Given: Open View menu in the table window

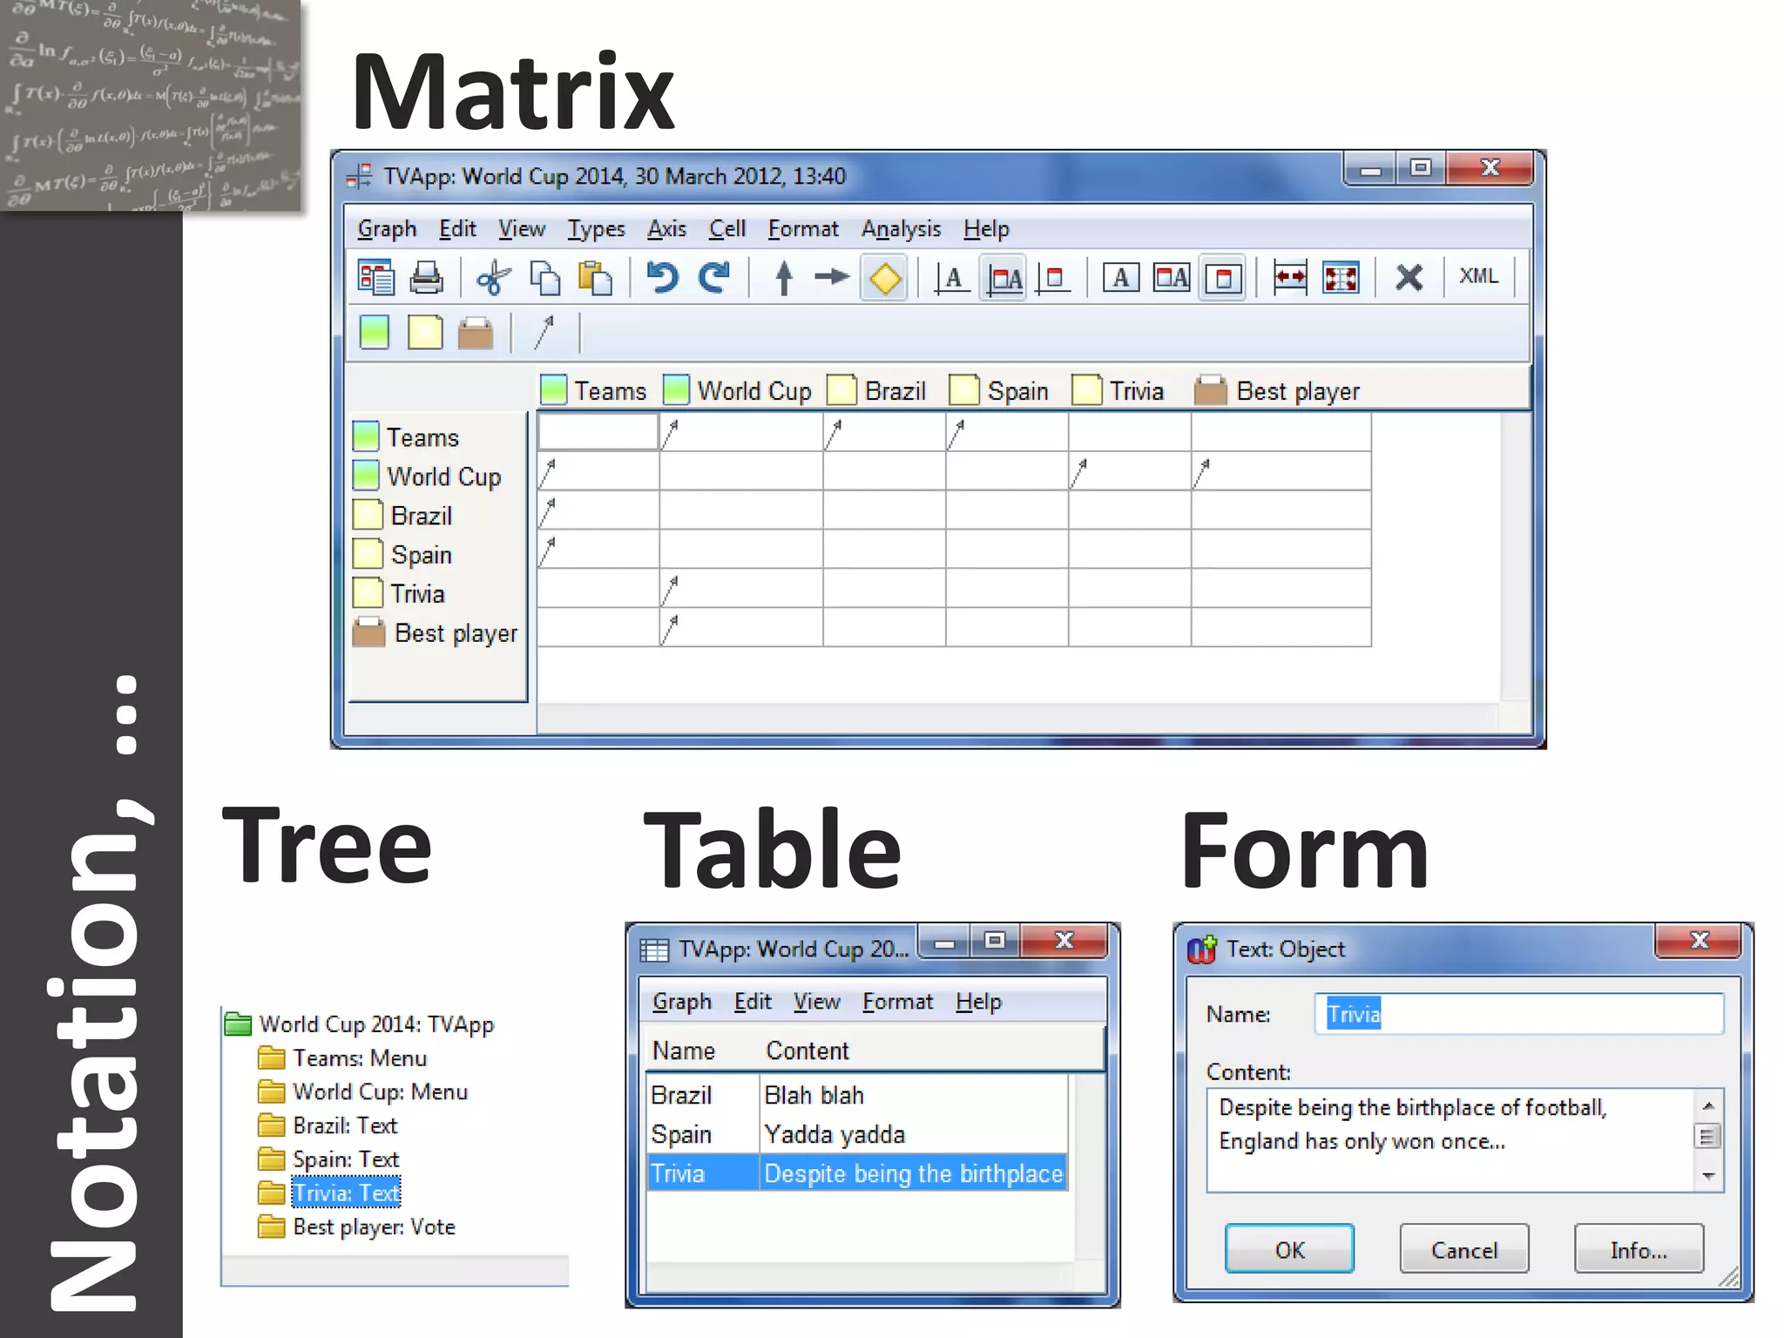Looking at the screenshot, I should (816, 1002).
